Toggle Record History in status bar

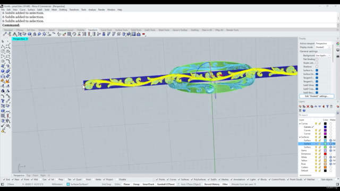[212, 184]
